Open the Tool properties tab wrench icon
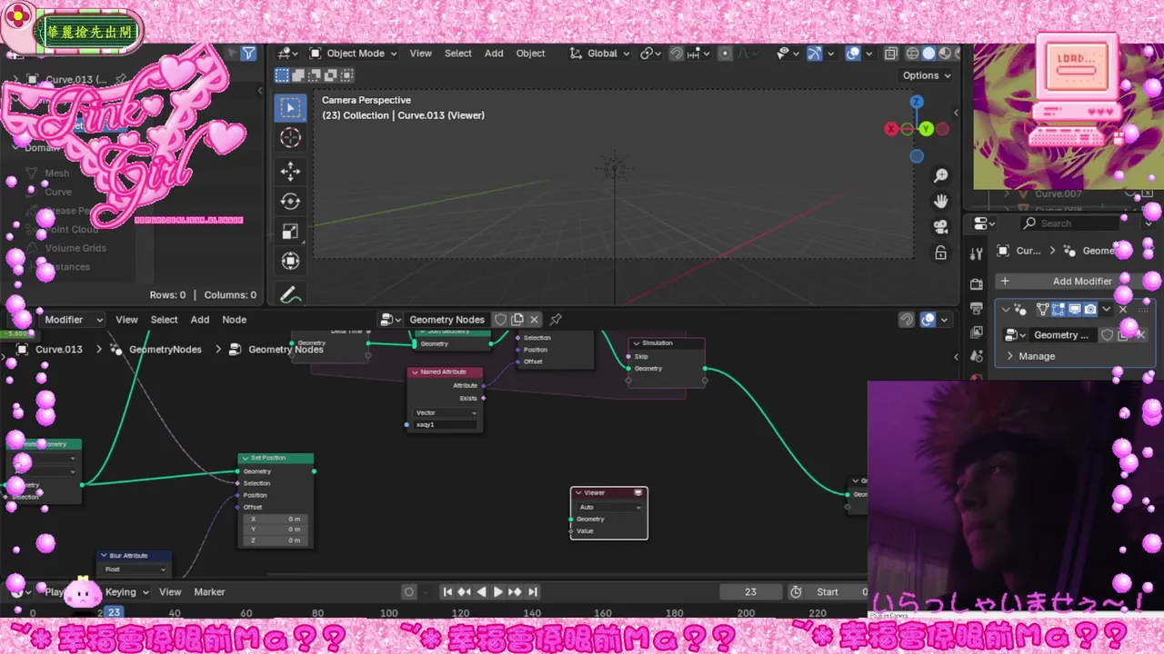 (x=977, y=253)
